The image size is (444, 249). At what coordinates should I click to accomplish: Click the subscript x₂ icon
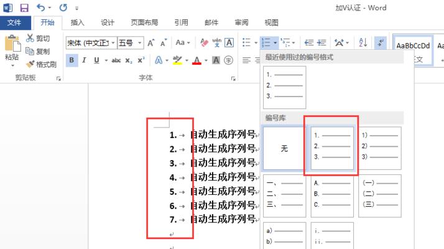click(x=129, y=60)
